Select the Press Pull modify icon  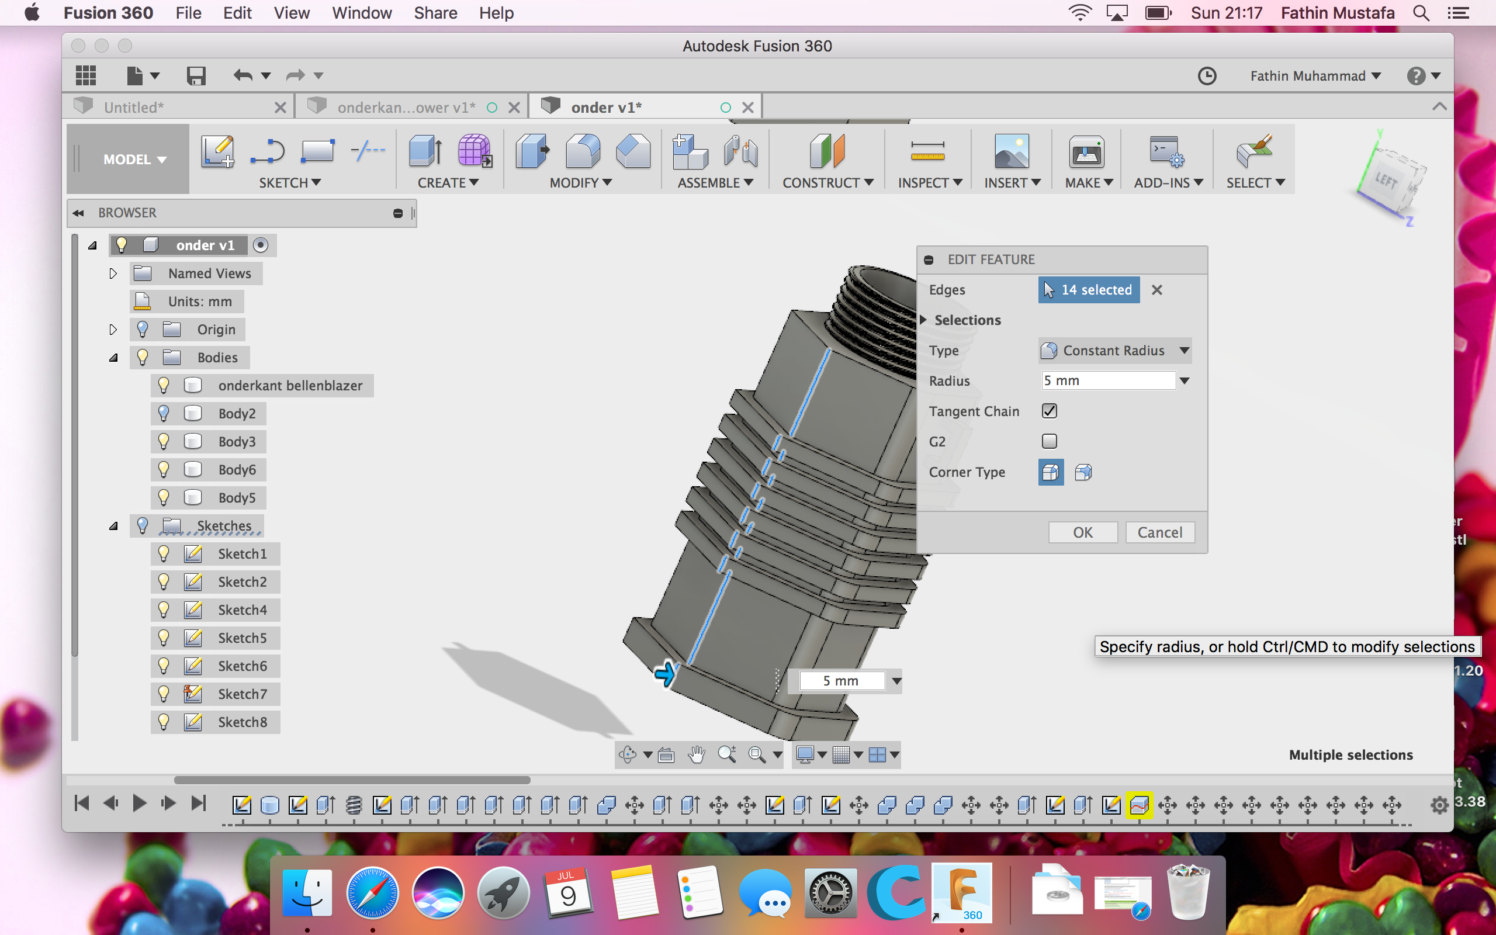(532, 151)
